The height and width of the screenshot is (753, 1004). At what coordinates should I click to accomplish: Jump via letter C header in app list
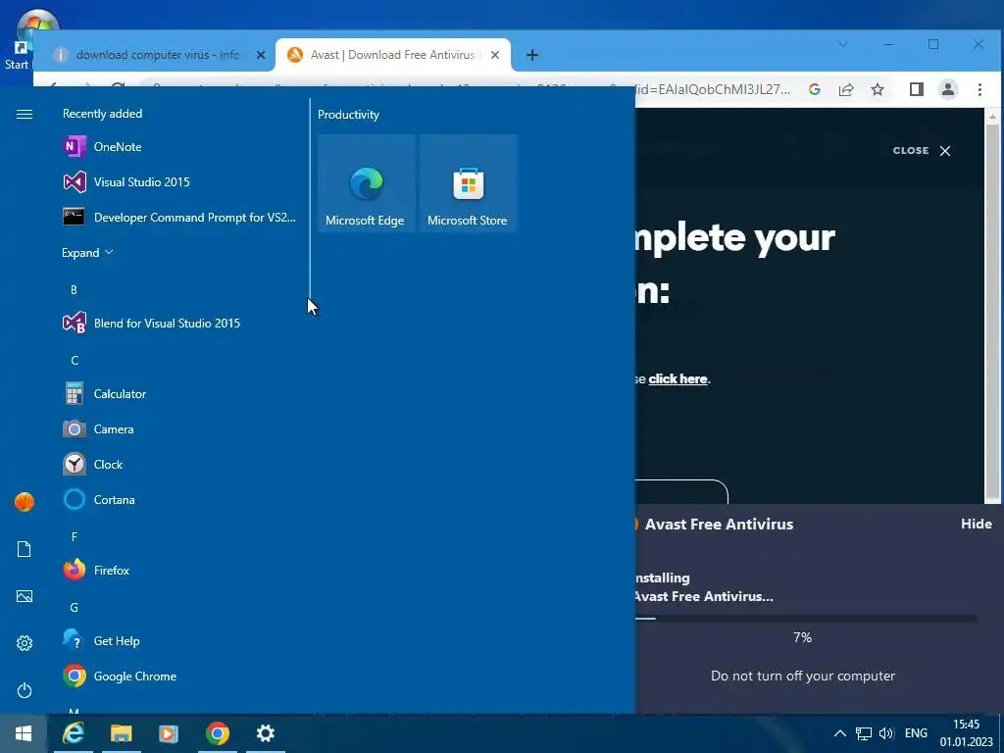tap(75, 361)
